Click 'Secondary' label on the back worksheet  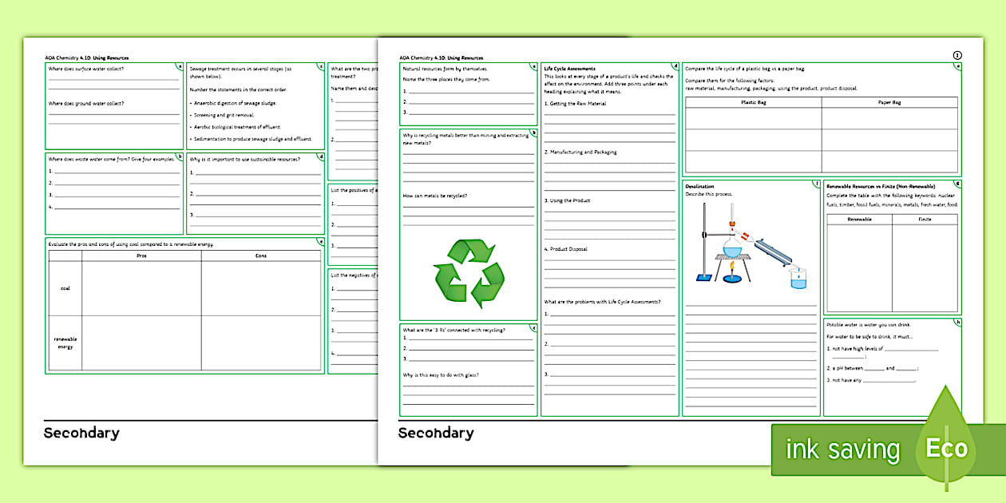point(81,434)
